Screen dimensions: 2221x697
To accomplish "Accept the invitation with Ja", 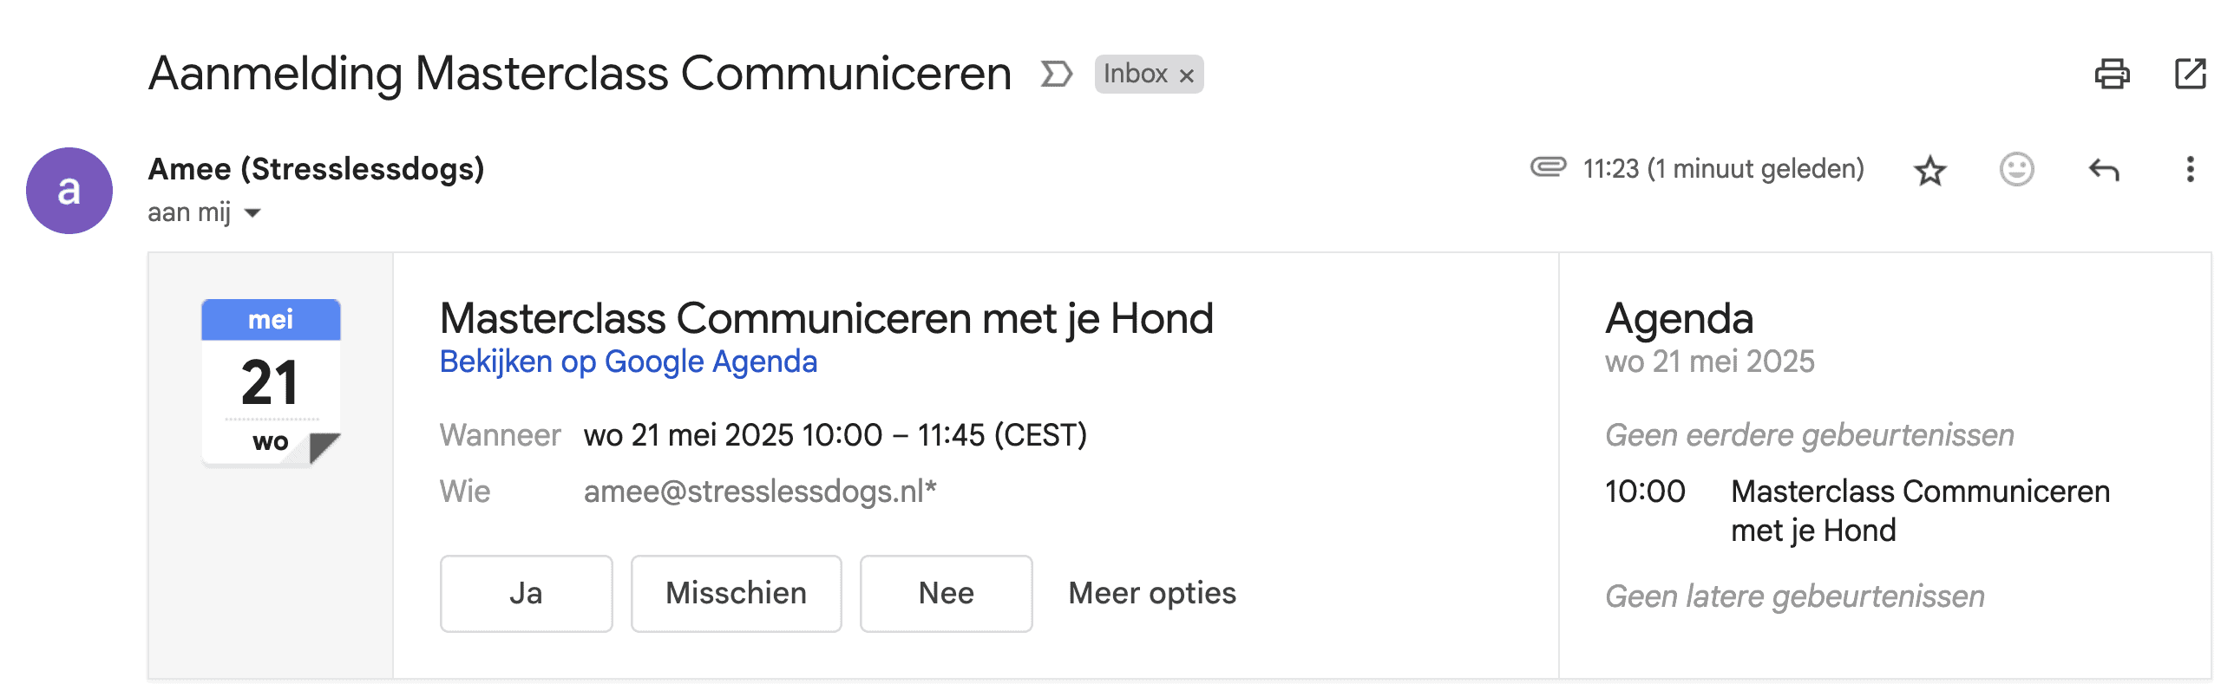I will [526, 594].
